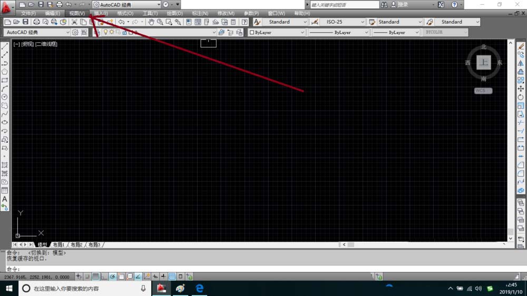
Task: Open the WCS coordinate system dropdown
Action: [483, 91]
